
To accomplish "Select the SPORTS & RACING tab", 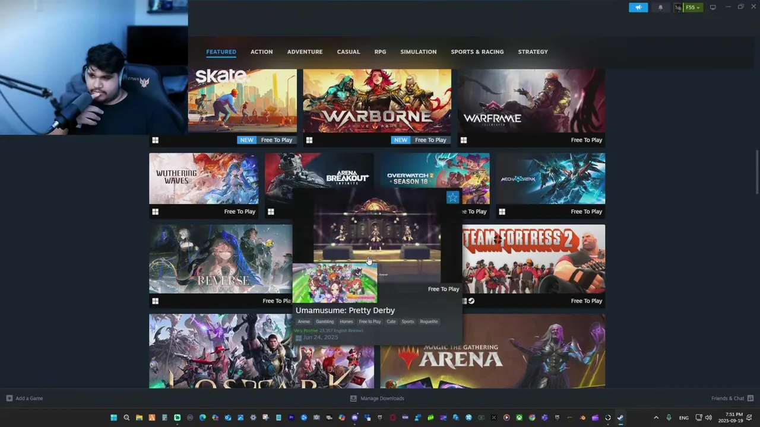I will (477, 52).
